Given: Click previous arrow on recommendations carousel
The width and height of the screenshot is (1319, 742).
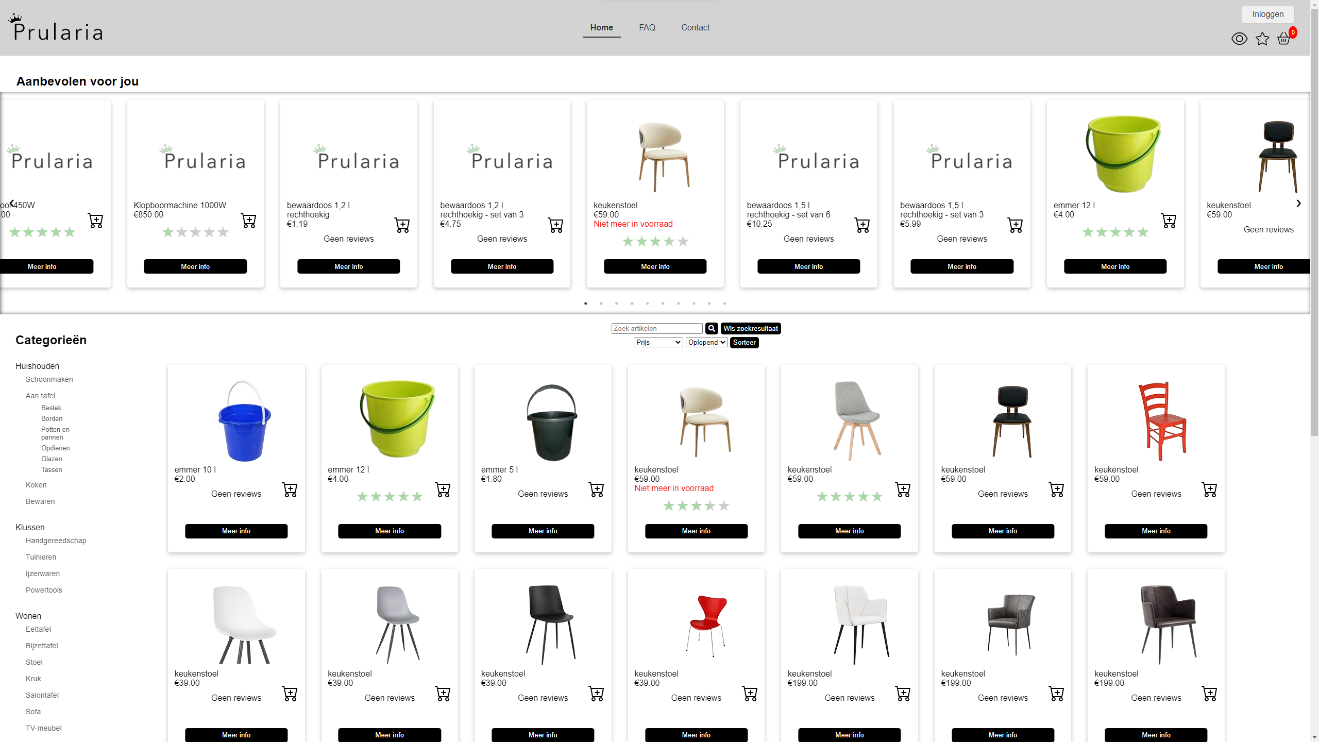Looking at the screenshot, I should (x=11, y=204).
